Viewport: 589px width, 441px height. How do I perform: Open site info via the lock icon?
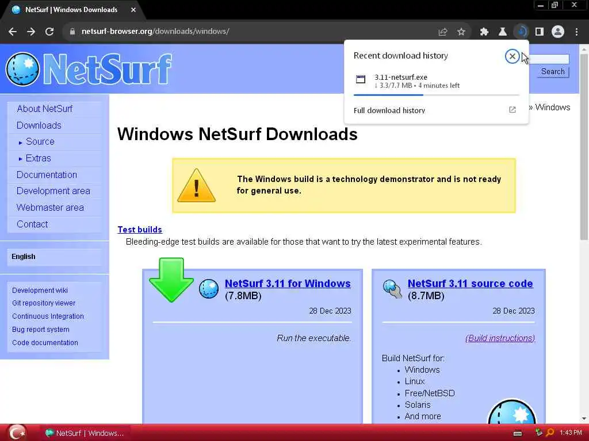pos(72,32)
